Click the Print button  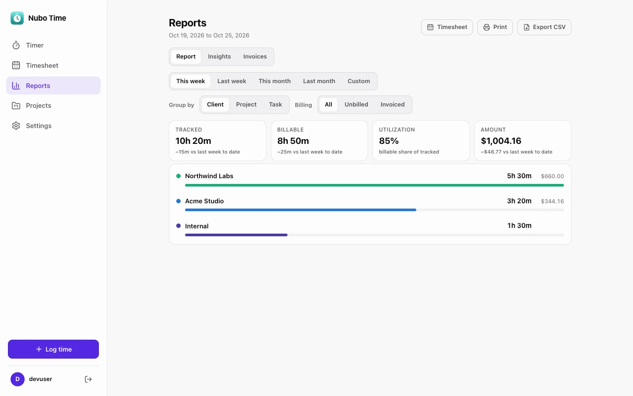point(495,27)
